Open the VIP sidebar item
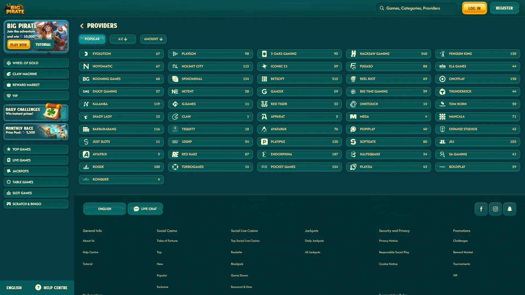 [36, 96]
